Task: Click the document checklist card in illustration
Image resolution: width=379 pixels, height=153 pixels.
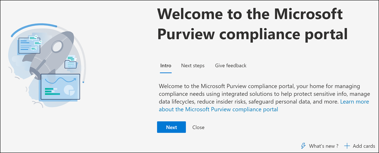Action: pos(30,44)
